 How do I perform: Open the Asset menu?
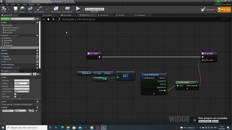coord(13,4)
